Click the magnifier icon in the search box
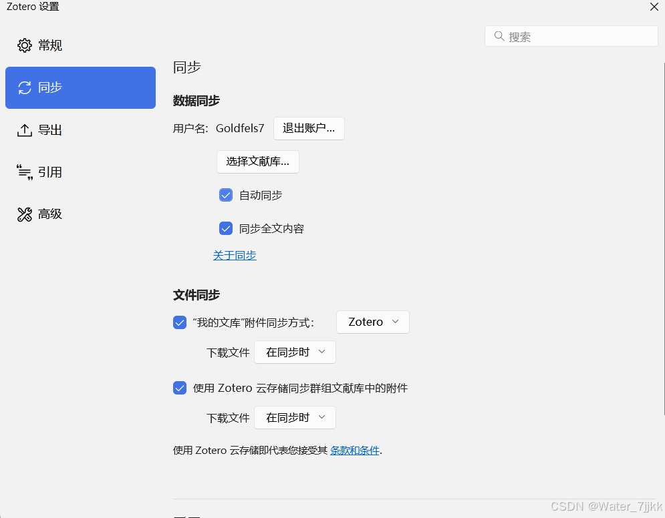Image resolution: width=665 pixels, height=518 pixels. point(499,37)
